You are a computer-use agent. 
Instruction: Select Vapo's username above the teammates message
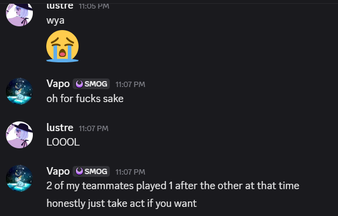point(58,171)
